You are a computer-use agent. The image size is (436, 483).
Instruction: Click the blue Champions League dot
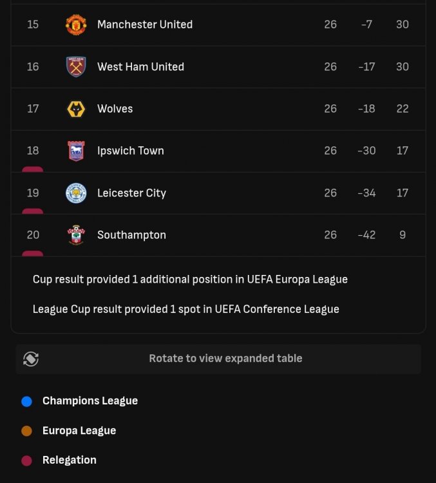click(x=26, y=401)
